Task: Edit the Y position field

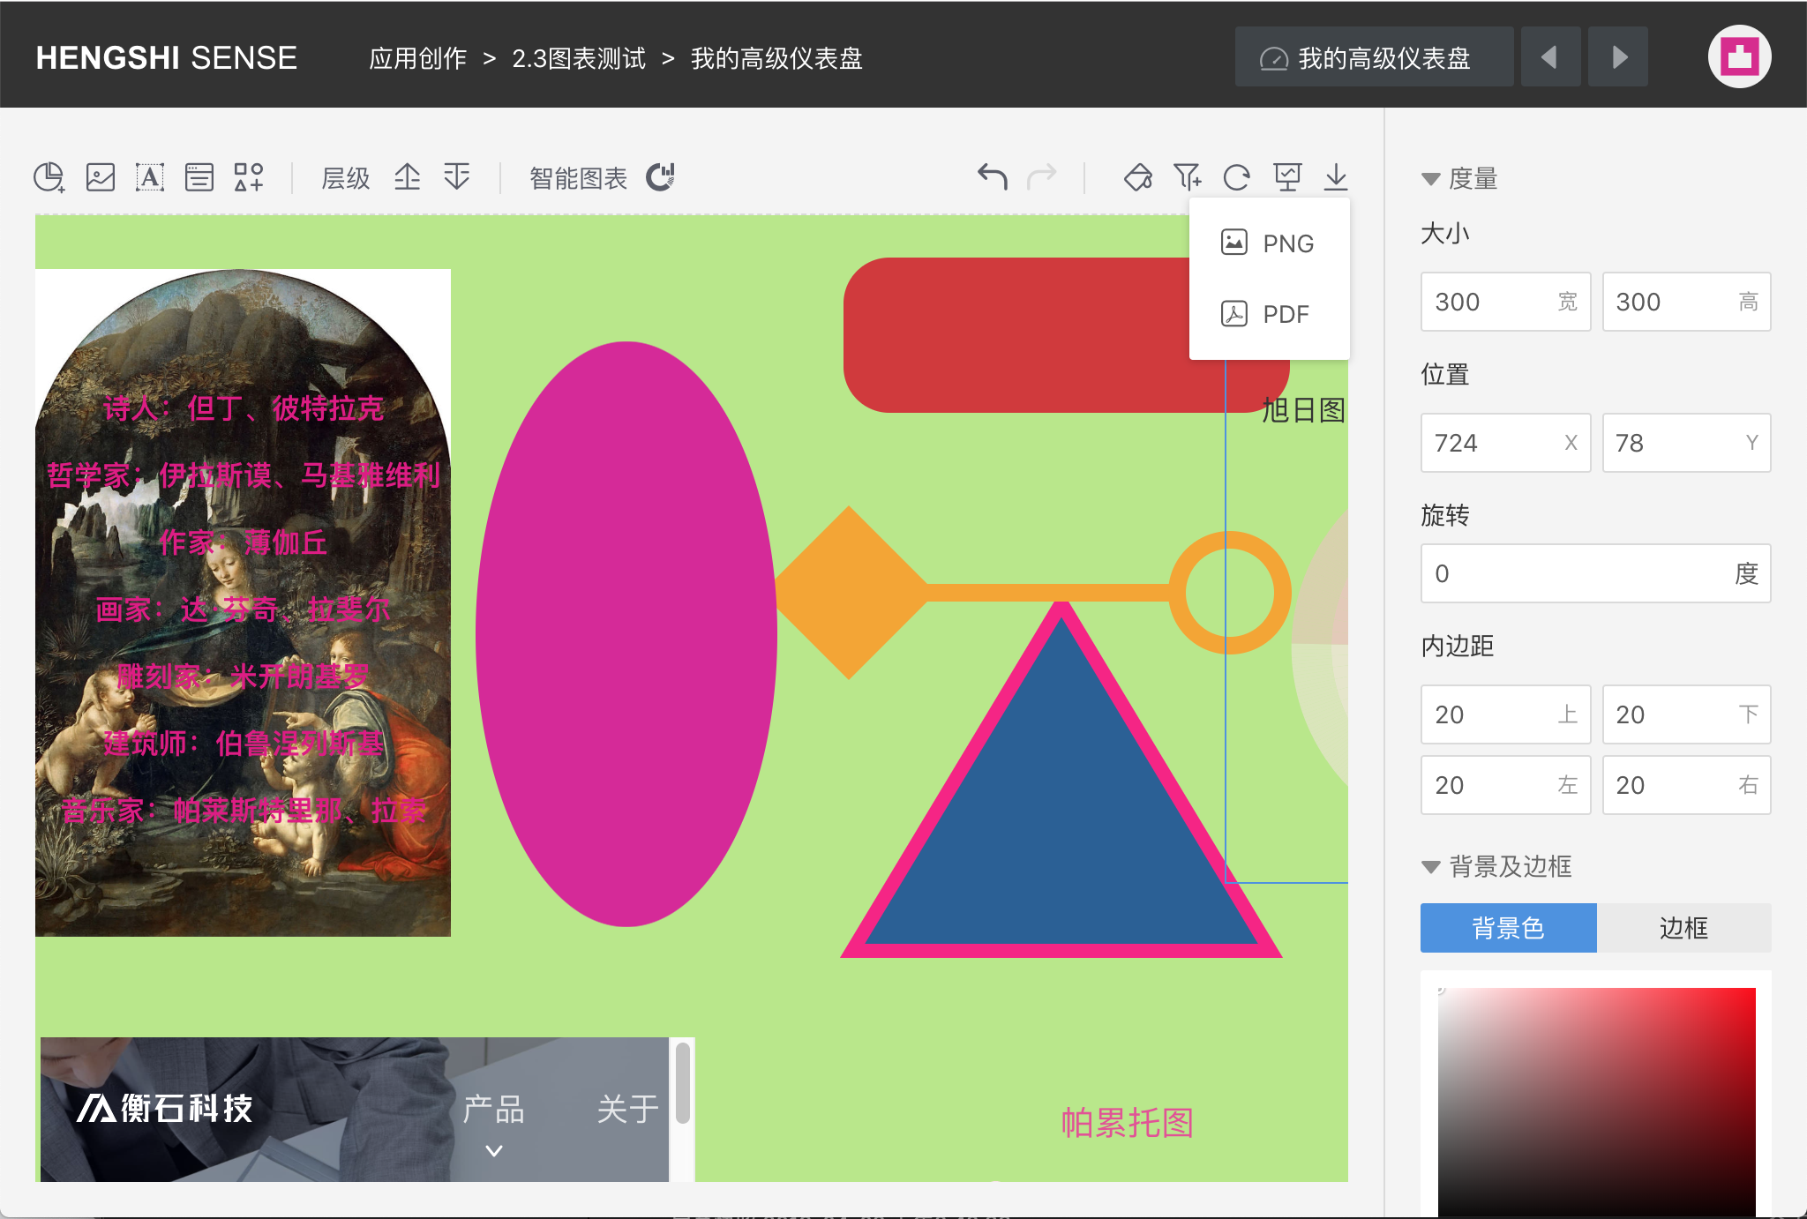Action: tap(1686, 443)
